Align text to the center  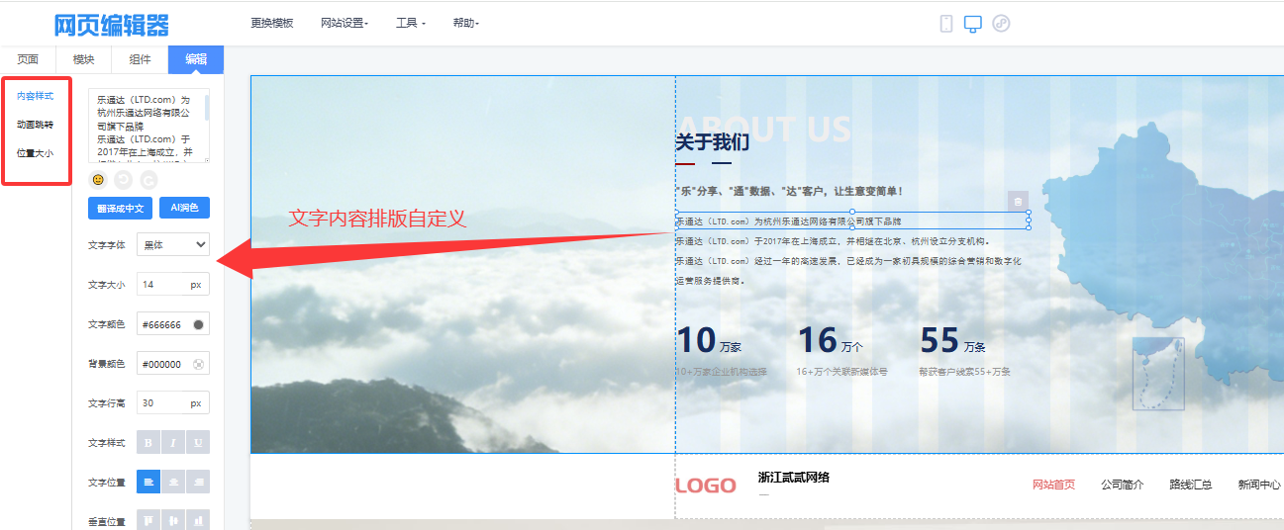(173, 483)
